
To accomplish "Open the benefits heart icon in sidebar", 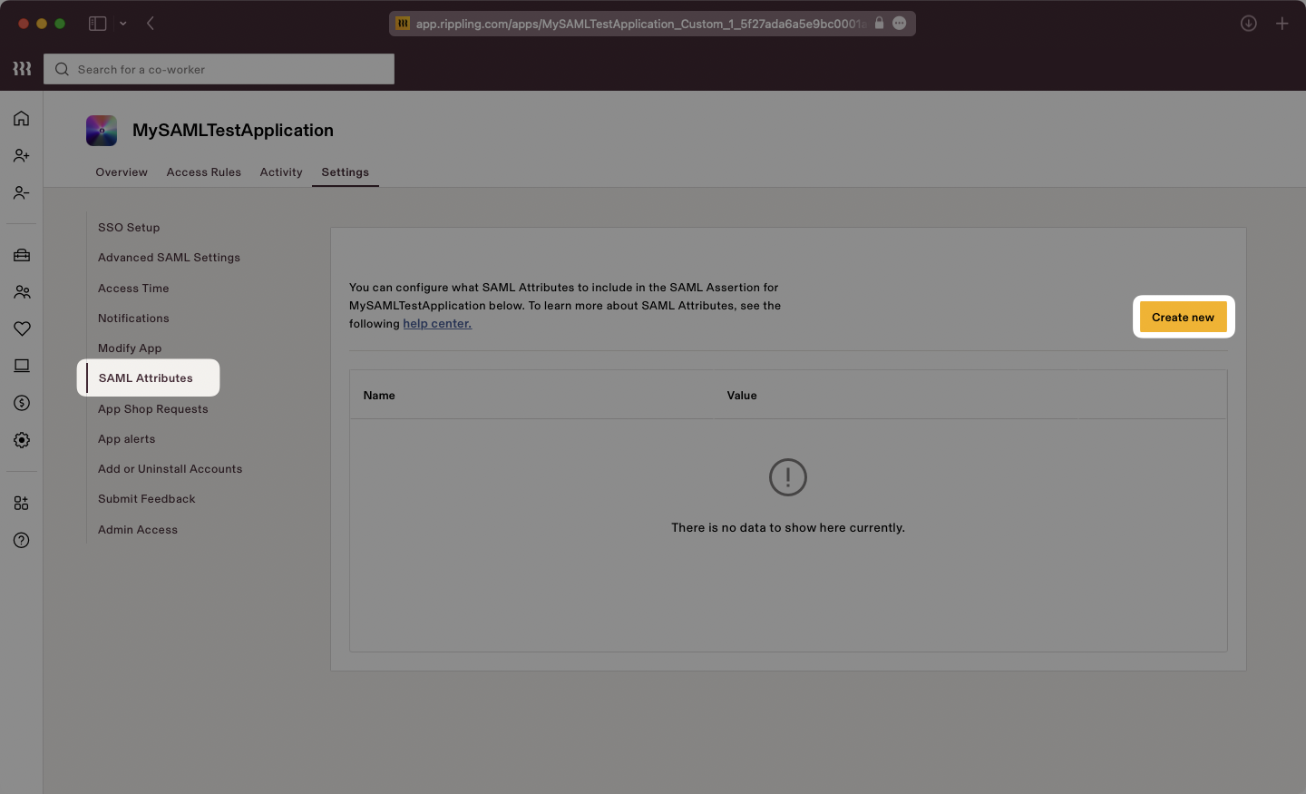I will click(x=21, y=328).
